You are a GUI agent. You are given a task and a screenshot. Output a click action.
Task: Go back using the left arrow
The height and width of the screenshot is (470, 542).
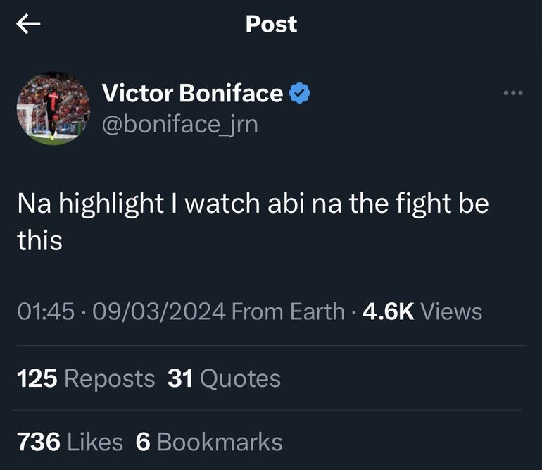point(28,25)
